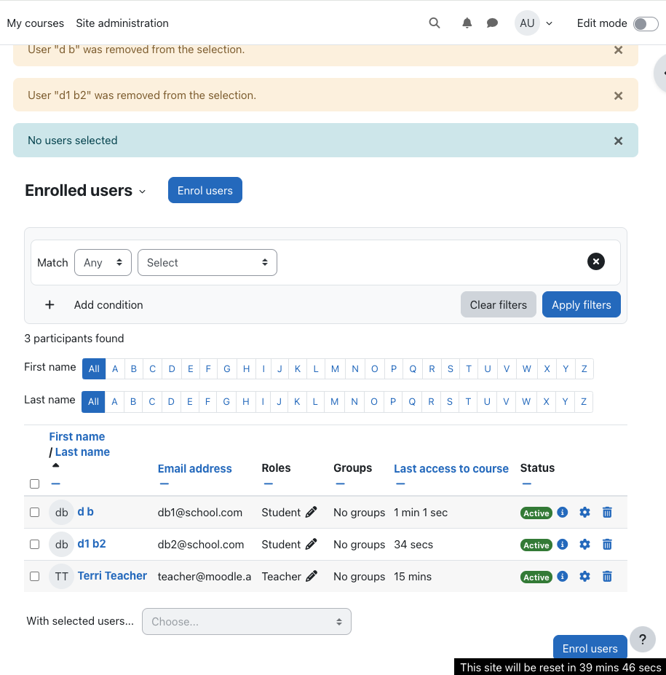Open Site administration
The width and height of the screenshot is (666, 675).
click(x=122, y=23)
